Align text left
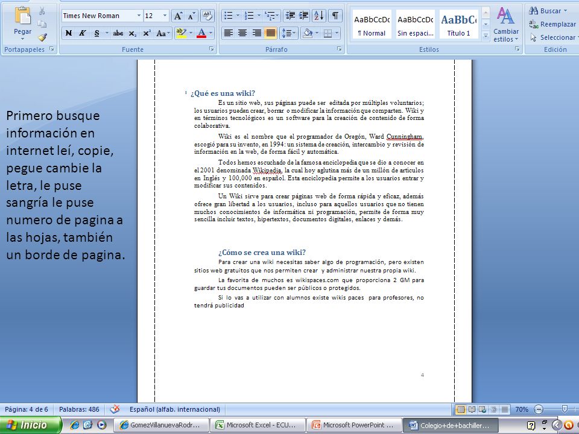The height and width of the screenshot is (434, 579). coord(229,33)
